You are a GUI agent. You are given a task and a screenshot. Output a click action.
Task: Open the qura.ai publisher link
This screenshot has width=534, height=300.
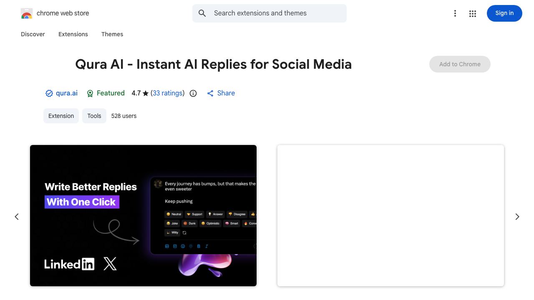coord(67,93)
